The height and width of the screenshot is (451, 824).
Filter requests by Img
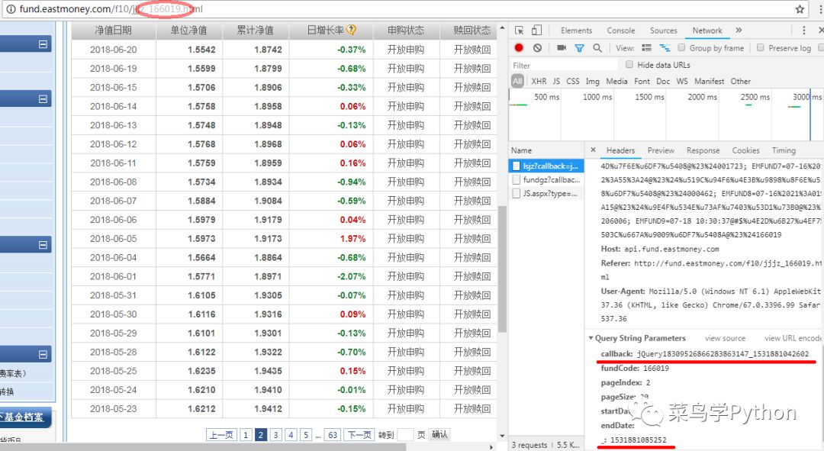[x=592, y=81]
